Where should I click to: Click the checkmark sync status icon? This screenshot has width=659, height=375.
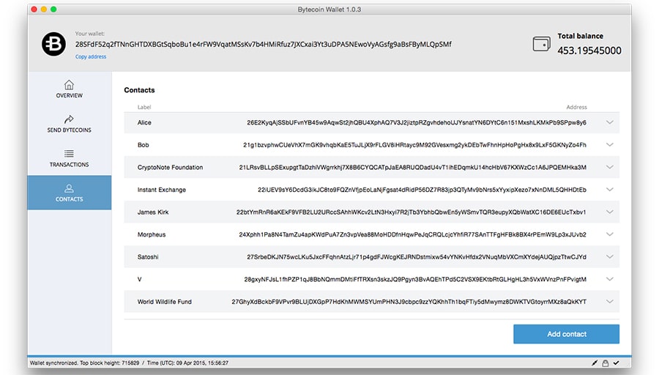[x=616, y=363]
